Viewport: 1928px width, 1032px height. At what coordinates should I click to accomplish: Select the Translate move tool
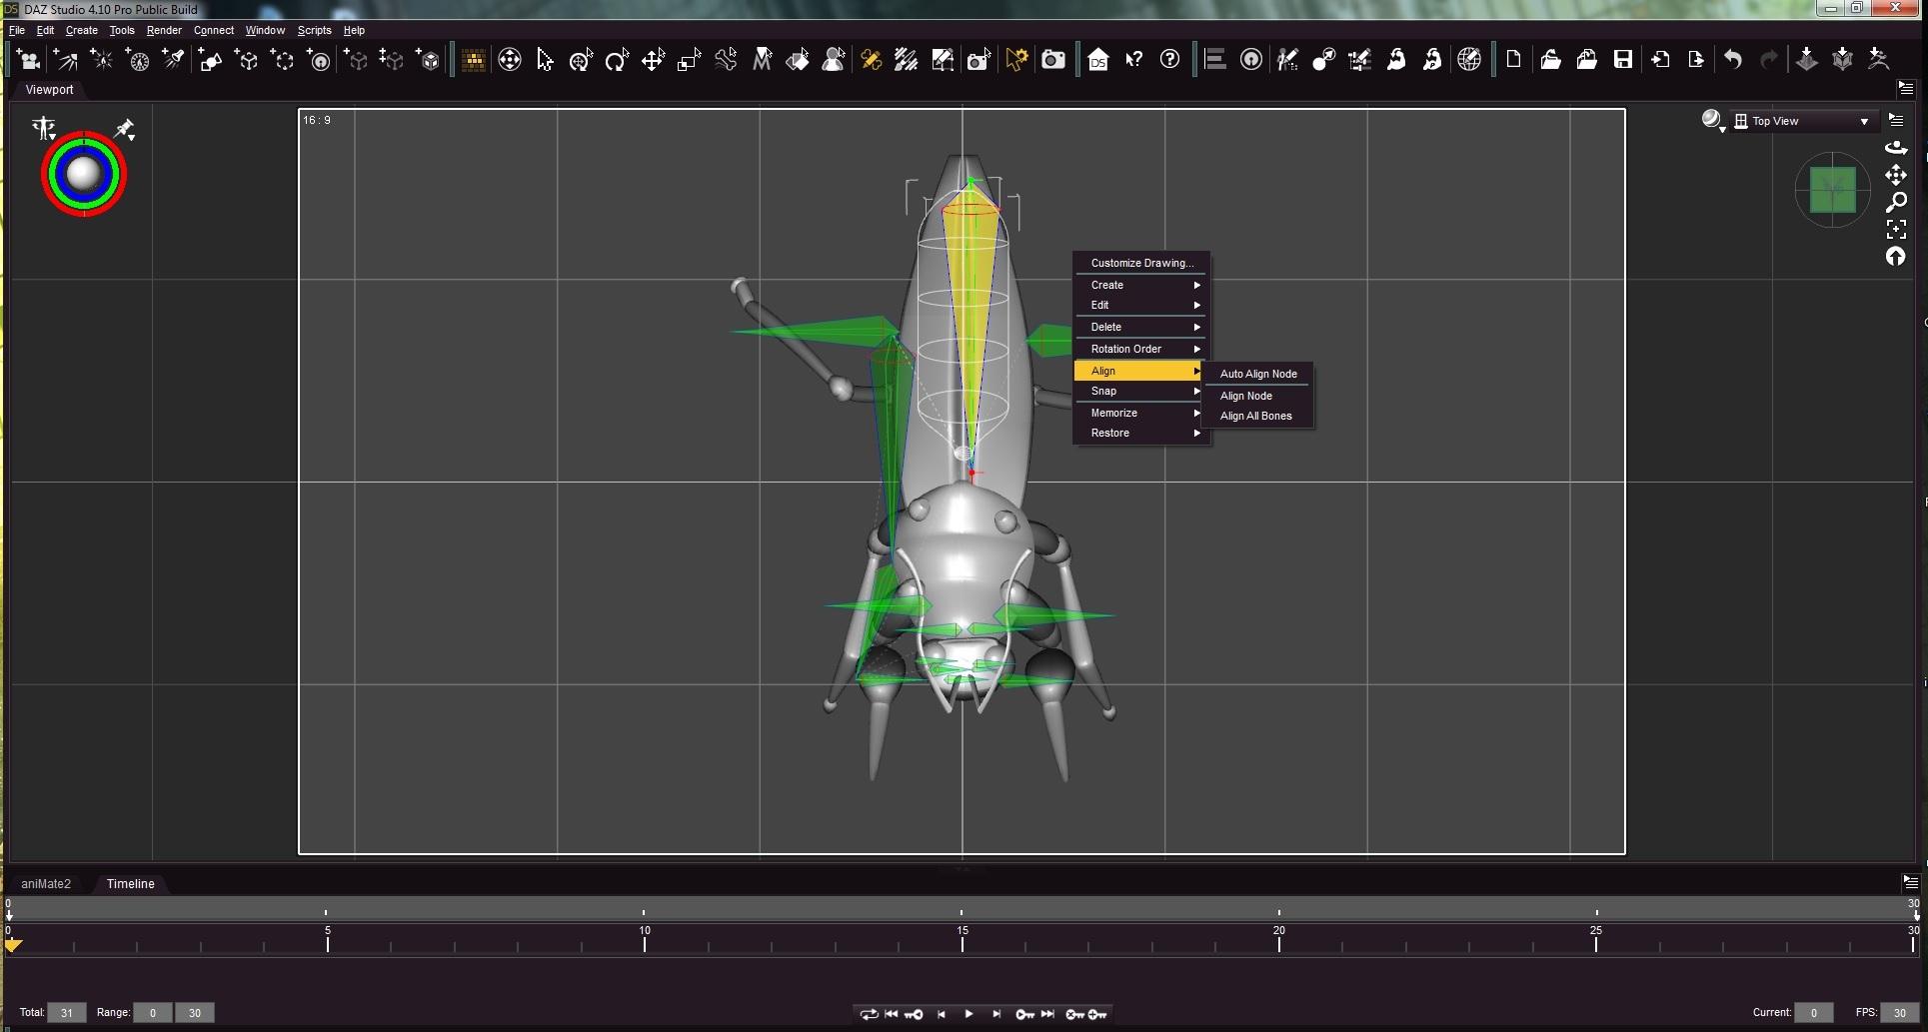tap(653, 60)
